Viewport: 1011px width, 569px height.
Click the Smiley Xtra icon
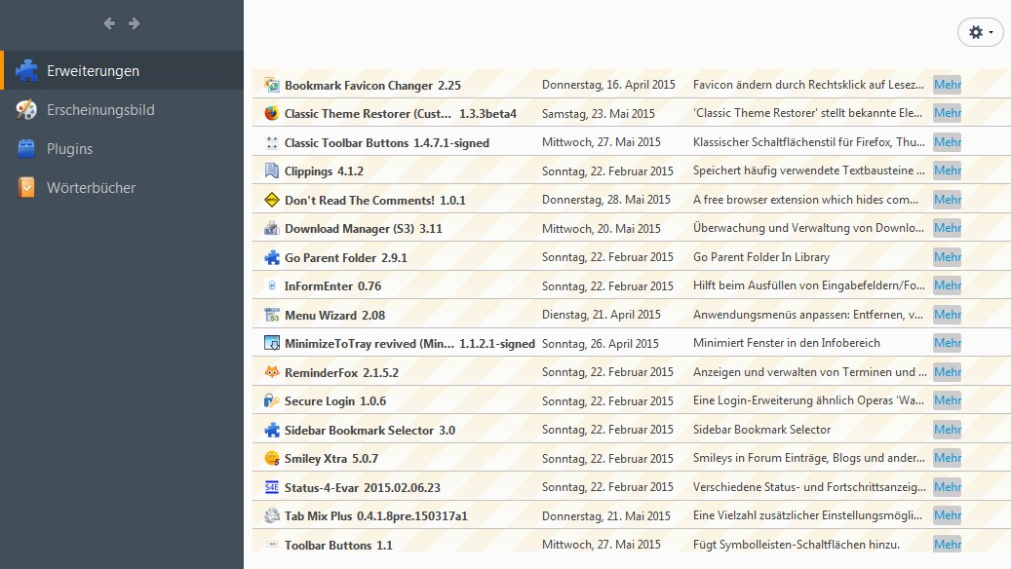tap(272, 458)
